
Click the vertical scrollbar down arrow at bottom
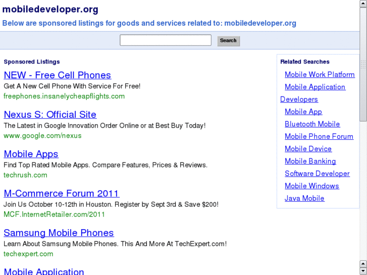point(363,271)
